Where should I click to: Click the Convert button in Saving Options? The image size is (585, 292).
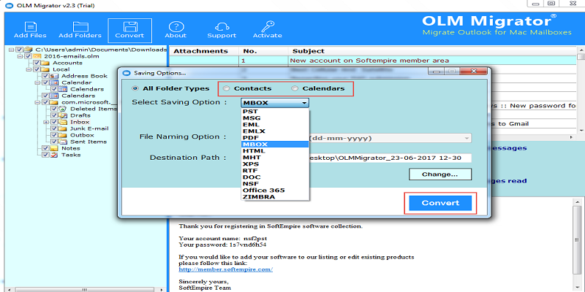(440, 203)
